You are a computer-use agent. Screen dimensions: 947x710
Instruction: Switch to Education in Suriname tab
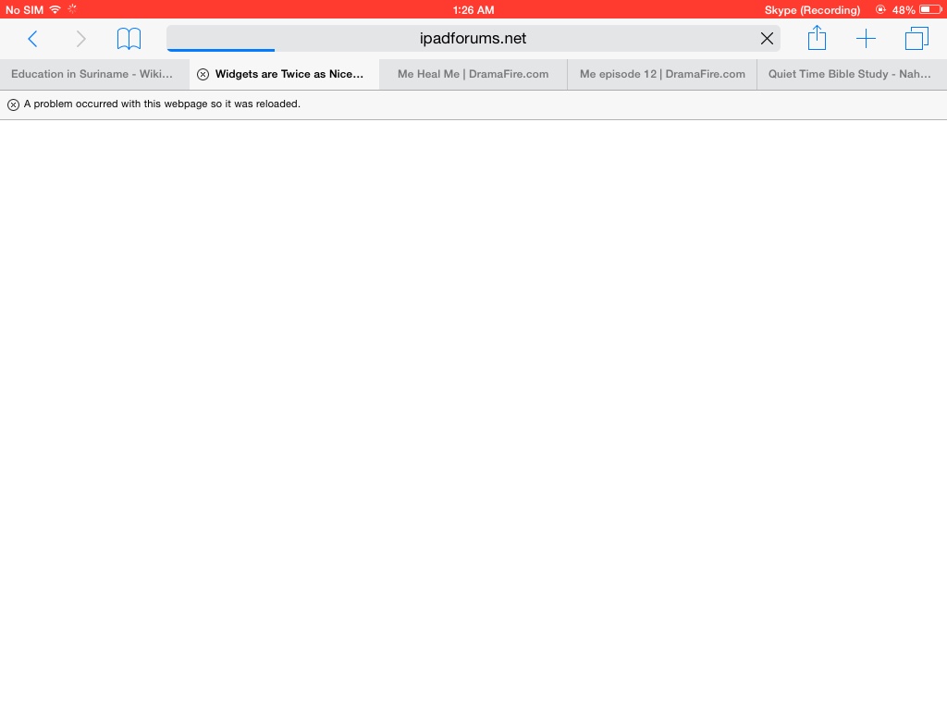coord(92,74)
